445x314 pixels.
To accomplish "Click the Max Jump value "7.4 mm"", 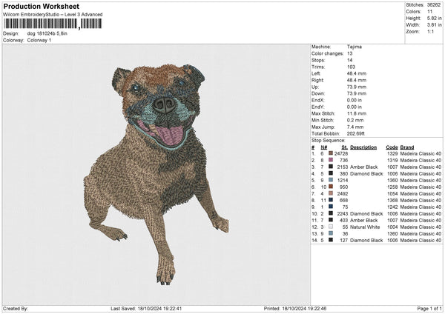I will [355, 127].
